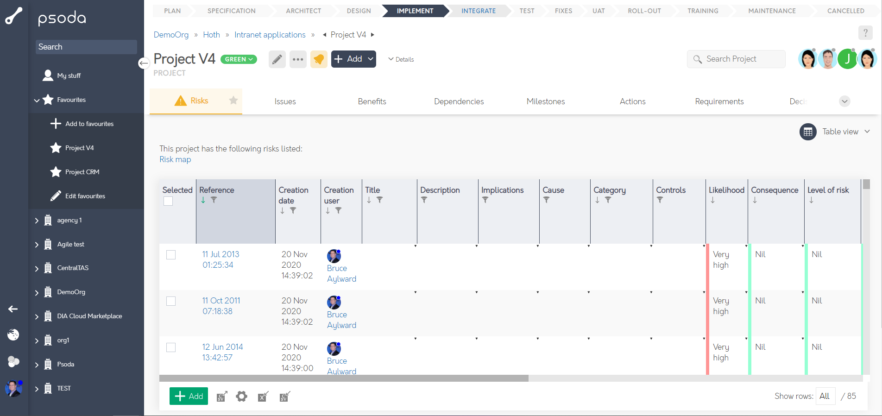Viewport: 882px width, 416px height.
Task: Click the settings gear icon below table
Action: tap(241, 397)
